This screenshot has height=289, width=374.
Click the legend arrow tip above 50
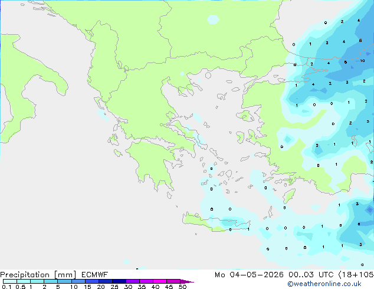(187, 281)
